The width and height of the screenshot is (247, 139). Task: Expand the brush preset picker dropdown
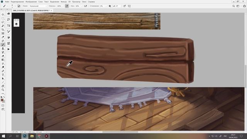[x=15, y=6]
